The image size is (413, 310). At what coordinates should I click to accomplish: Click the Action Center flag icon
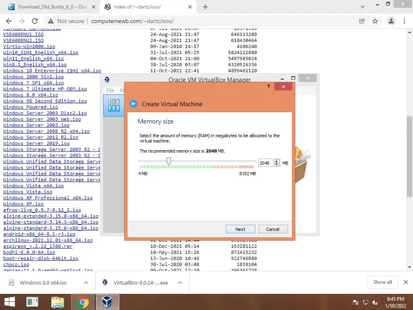355,302
